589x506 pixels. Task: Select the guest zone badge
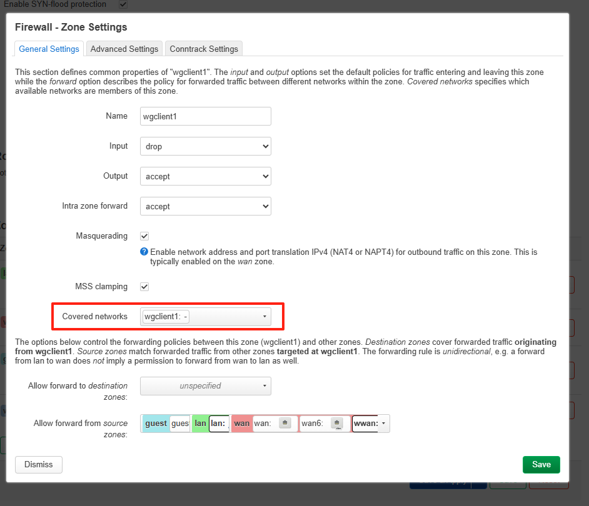tap(156, 424)
